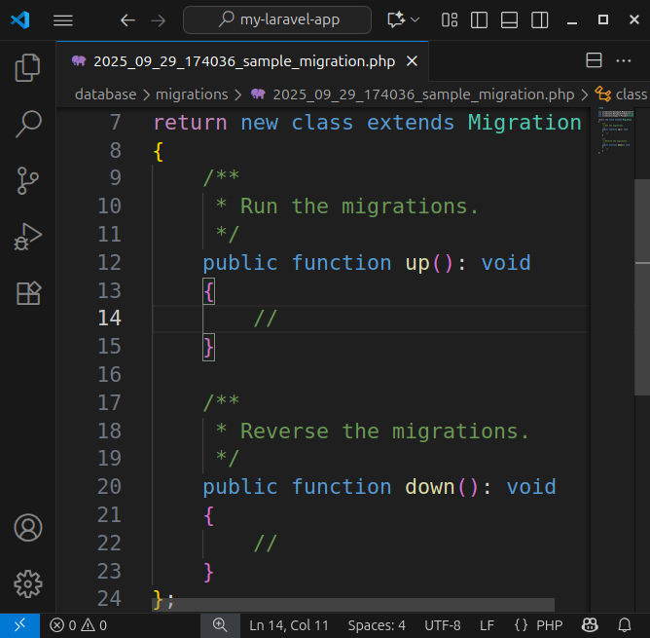Expand the Copilot chat dropdown arrow
The width and height of the screenshot is (650, 638).
[415, 19]
